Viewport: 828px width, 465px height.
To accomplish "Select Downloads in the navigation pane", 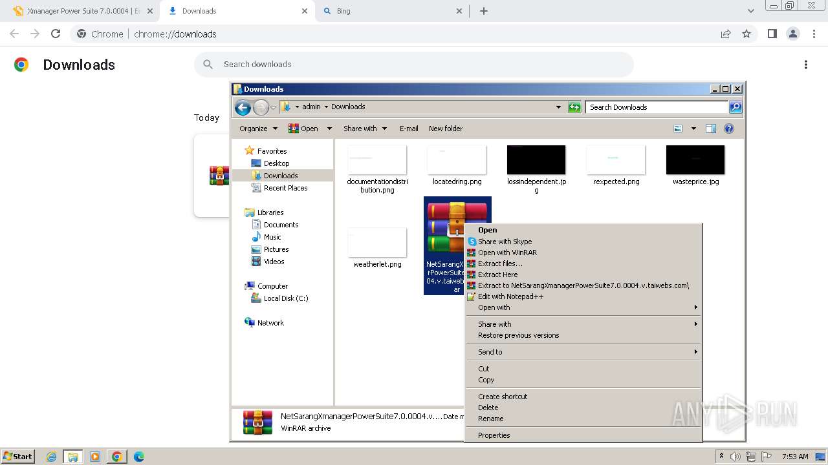I will pyautogui.click(x=281, y=176).
